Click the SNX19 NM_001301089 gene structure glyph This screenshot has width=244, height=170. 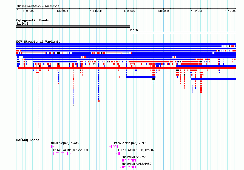pyautogui.click(x=128, y=167)
